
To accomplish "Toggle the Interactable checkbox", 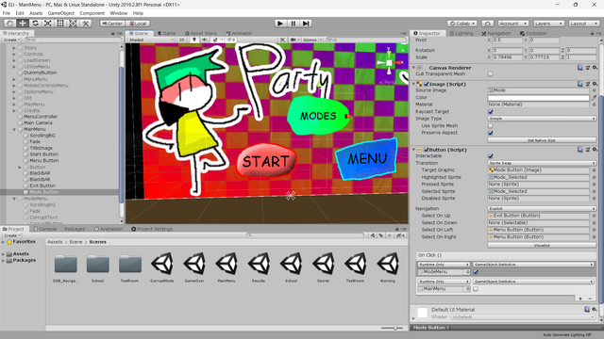I will [491, 156].
